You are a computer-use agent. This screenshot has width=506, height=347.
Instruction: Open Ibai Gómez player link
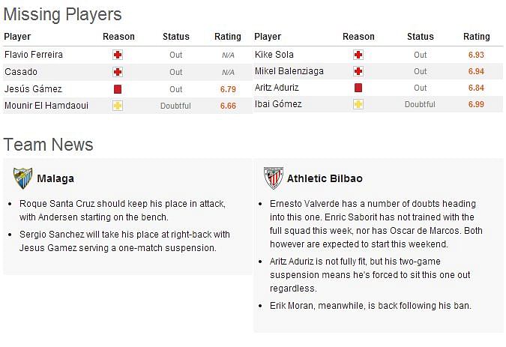(x=278, y=104)
